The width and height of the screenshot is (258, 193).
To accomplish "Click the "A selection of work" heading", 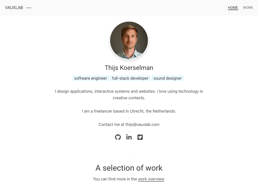I will click(129, 168).
